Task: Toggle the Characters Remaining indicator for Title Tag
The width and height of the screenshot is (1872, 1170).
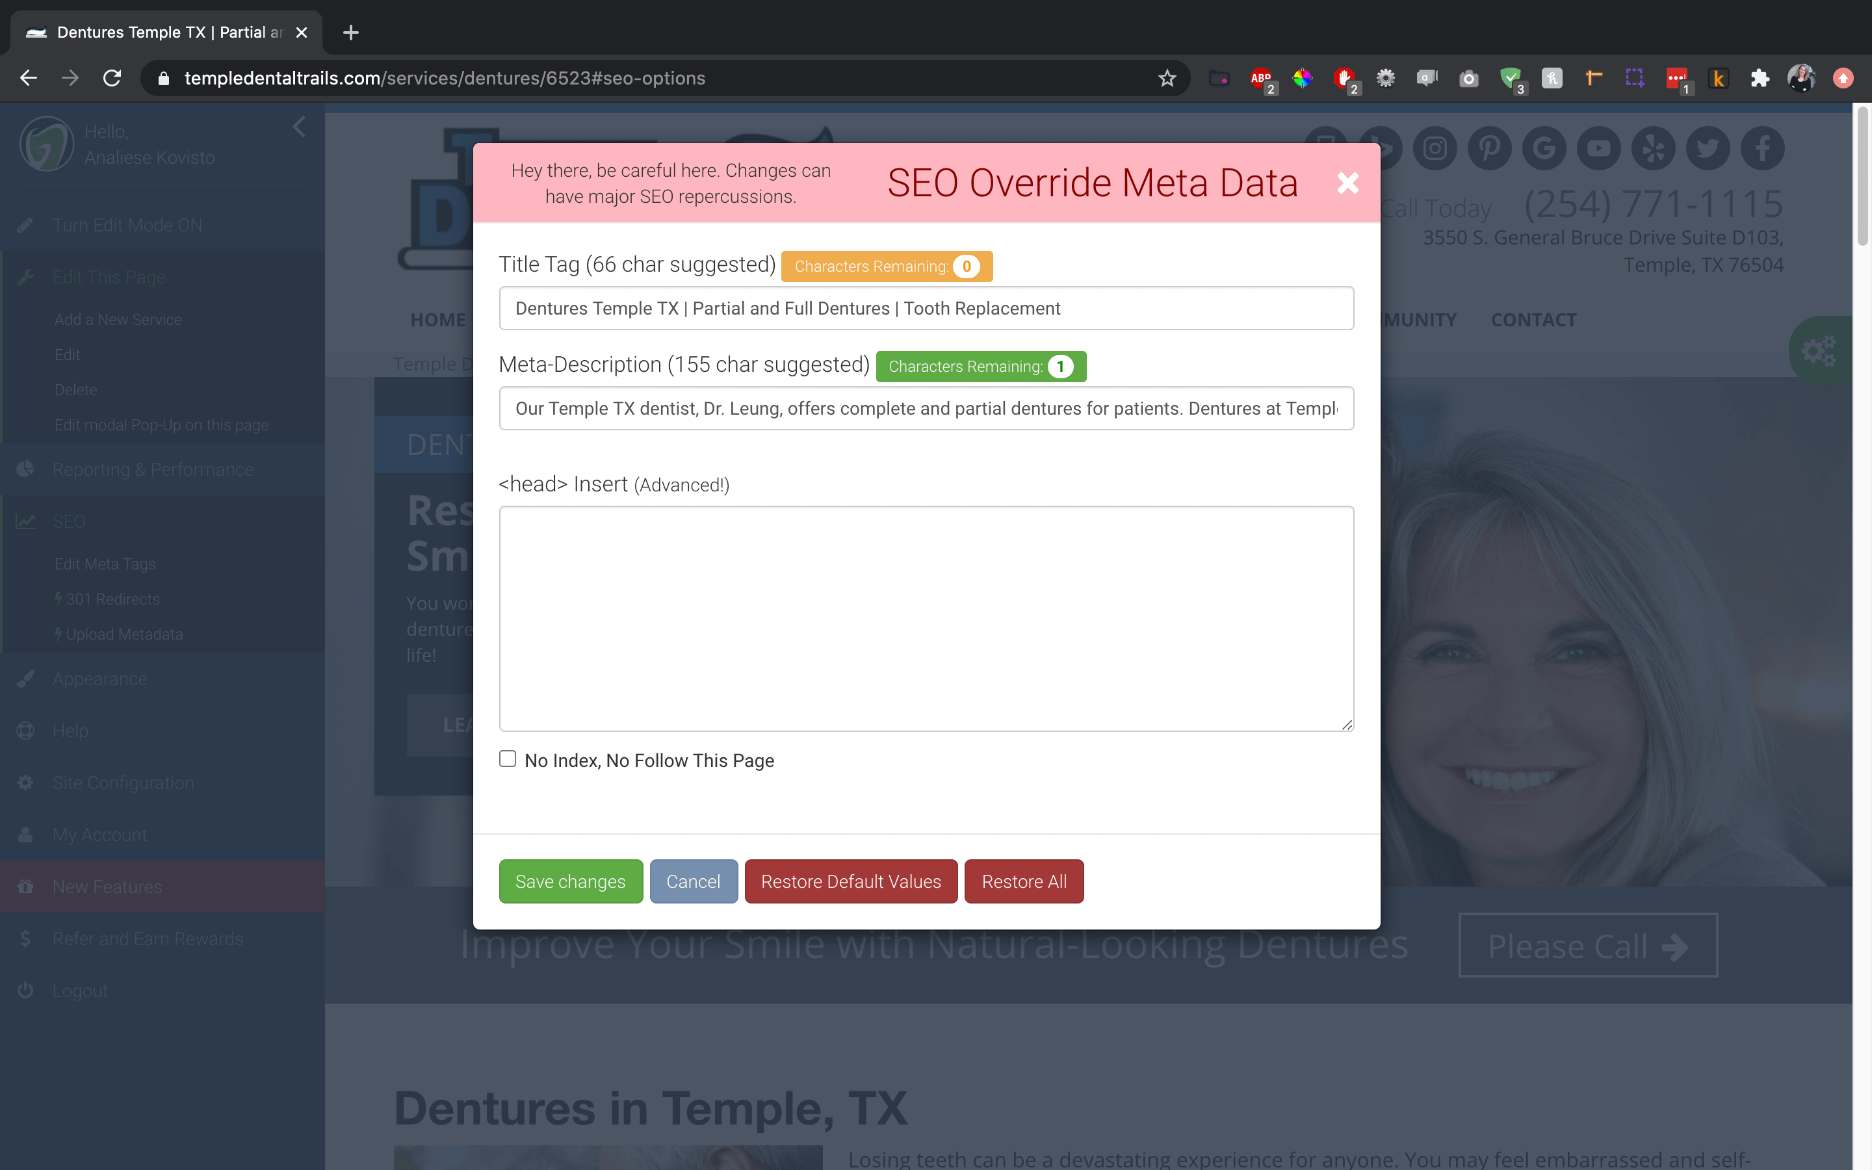Action: (x=887, y=266)
